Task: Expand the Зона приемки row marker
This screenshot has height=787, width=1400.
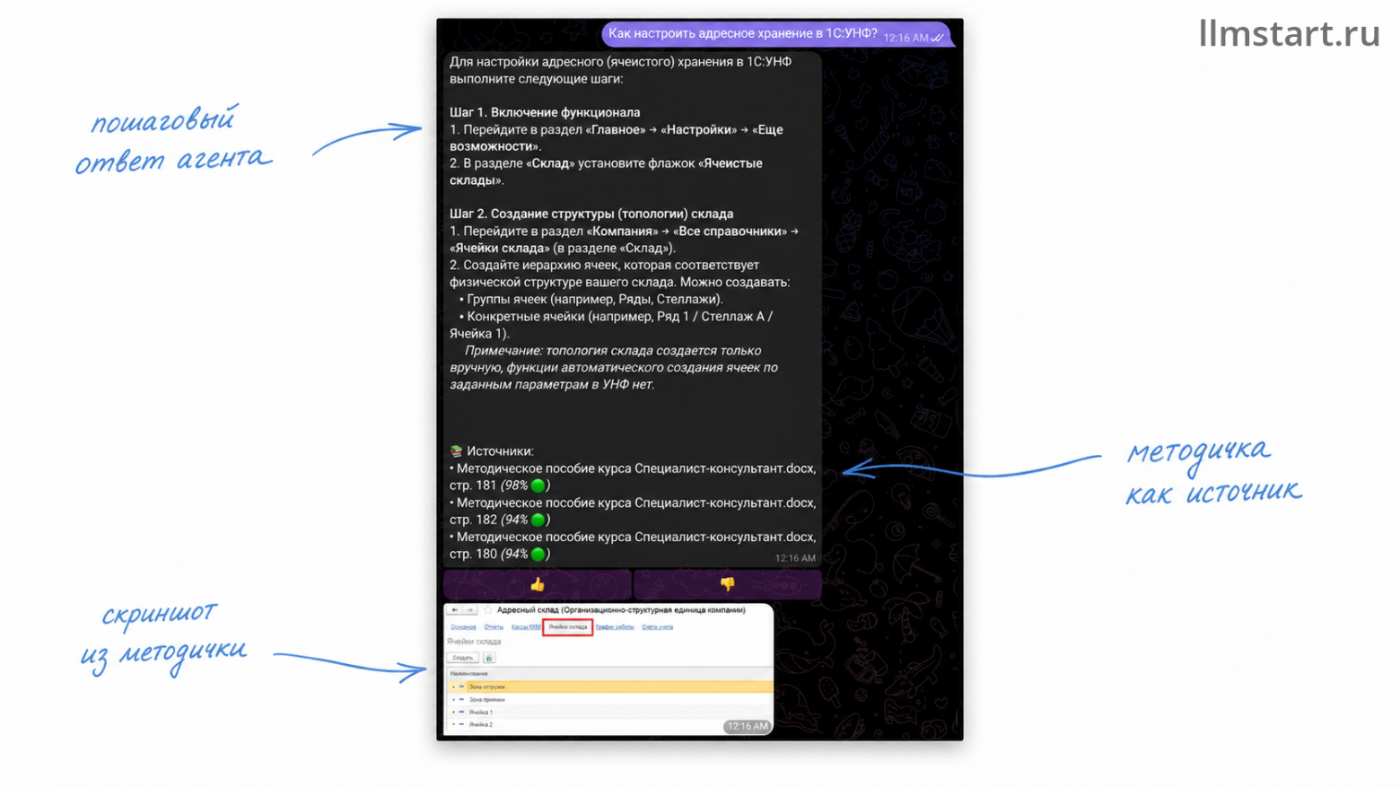Action: tap(454, 700)
